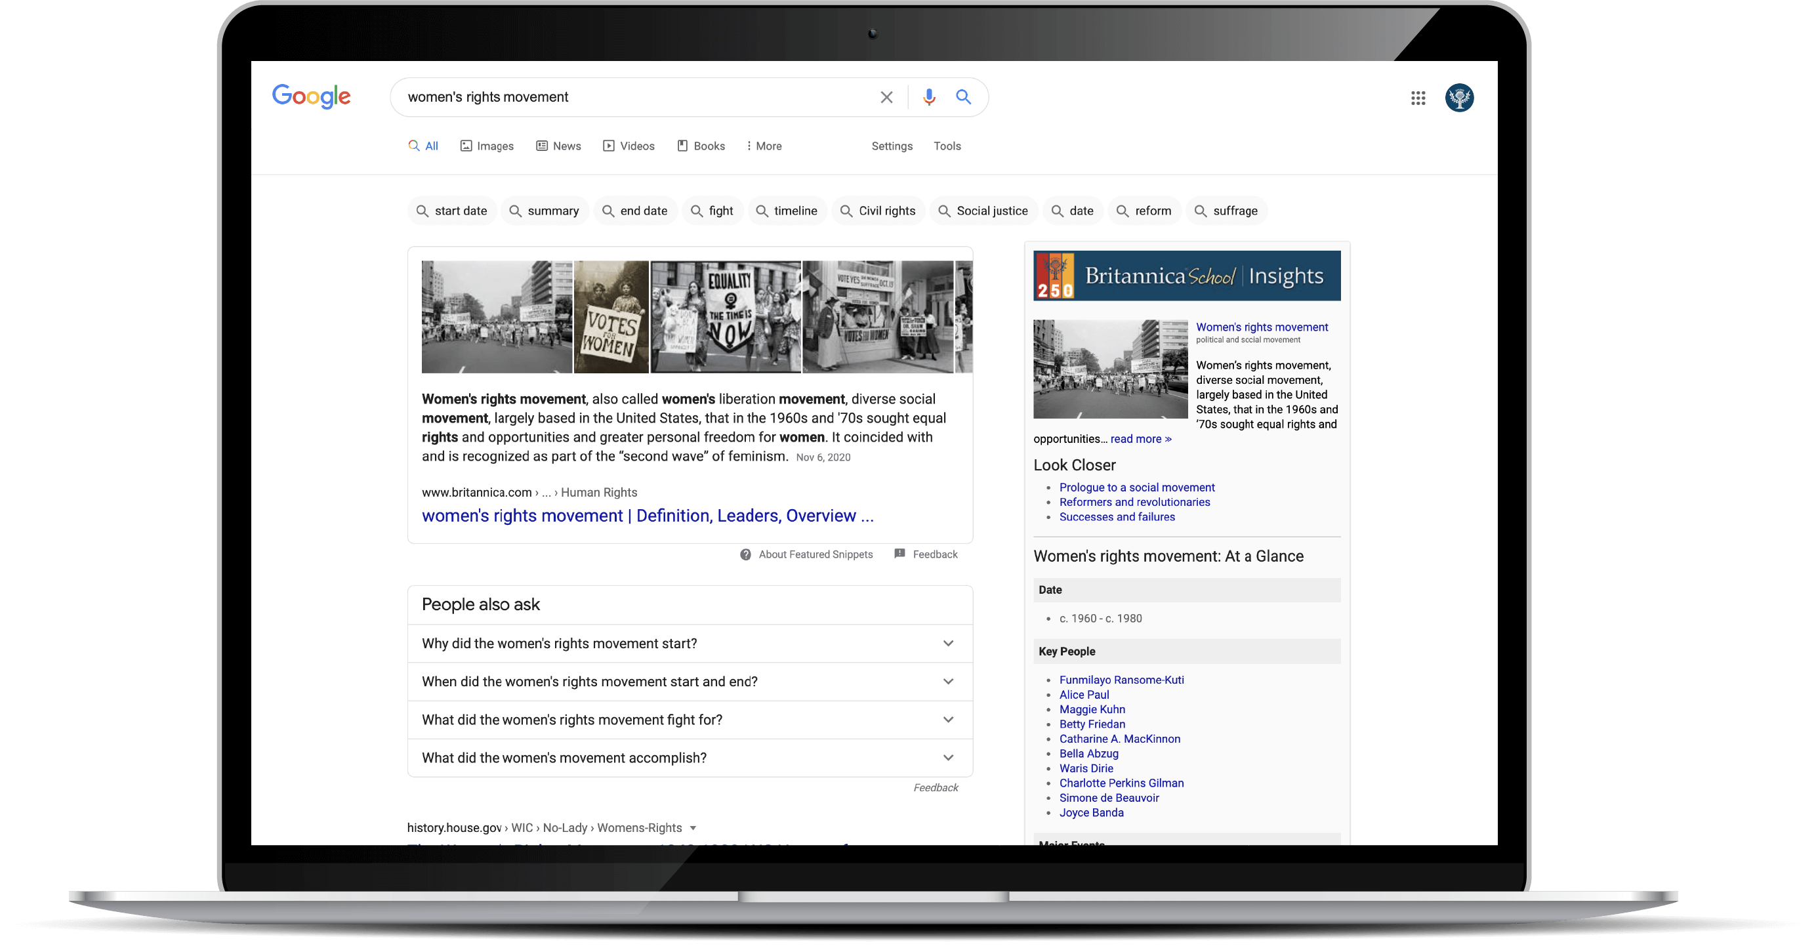The image size is (1816, 952).
Task: Select the 'Civil rights' suggestion chip
Action: pyautogui.click(x=878, y=211)
